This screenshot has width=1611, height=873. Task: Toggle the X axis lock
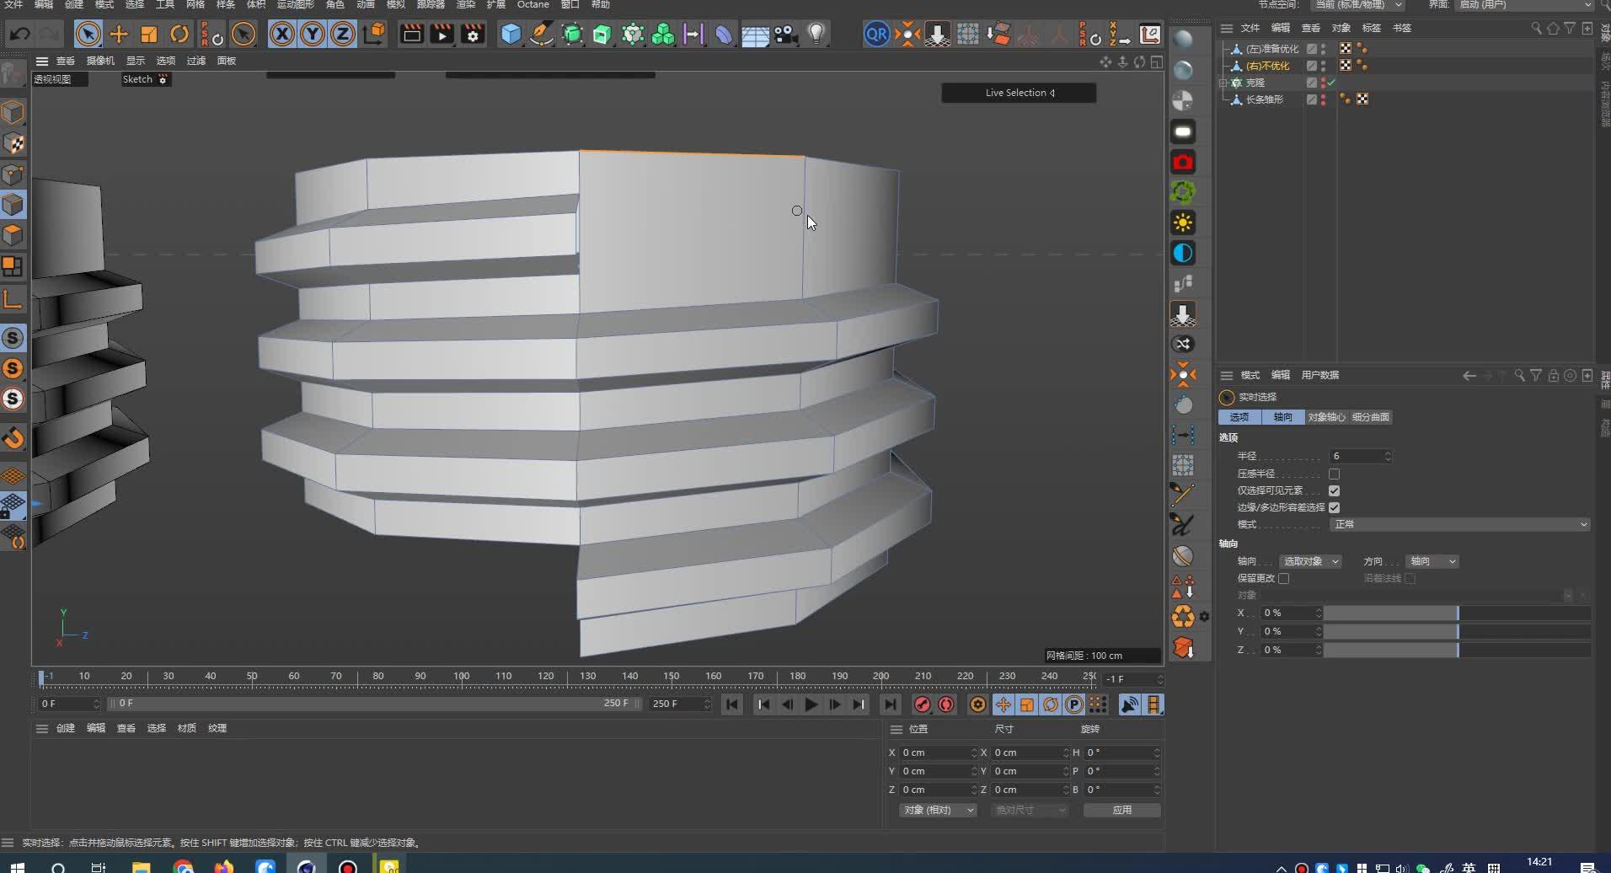[x=282, y=35]
